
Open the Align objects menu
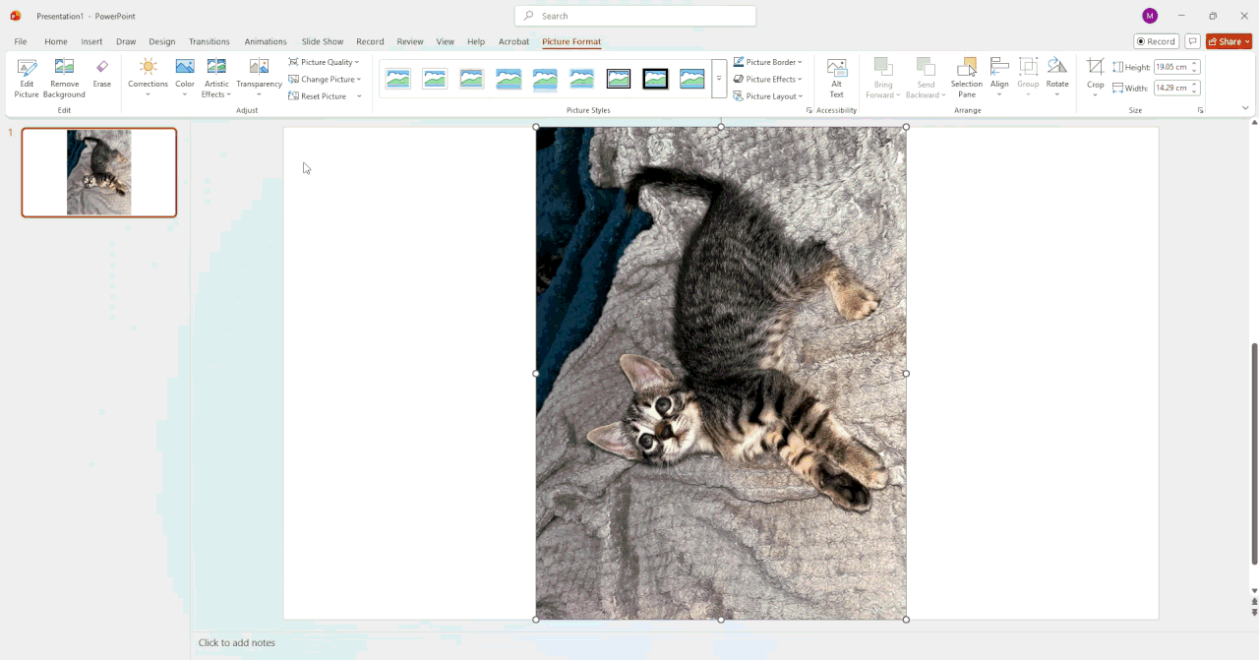[999, 78]
